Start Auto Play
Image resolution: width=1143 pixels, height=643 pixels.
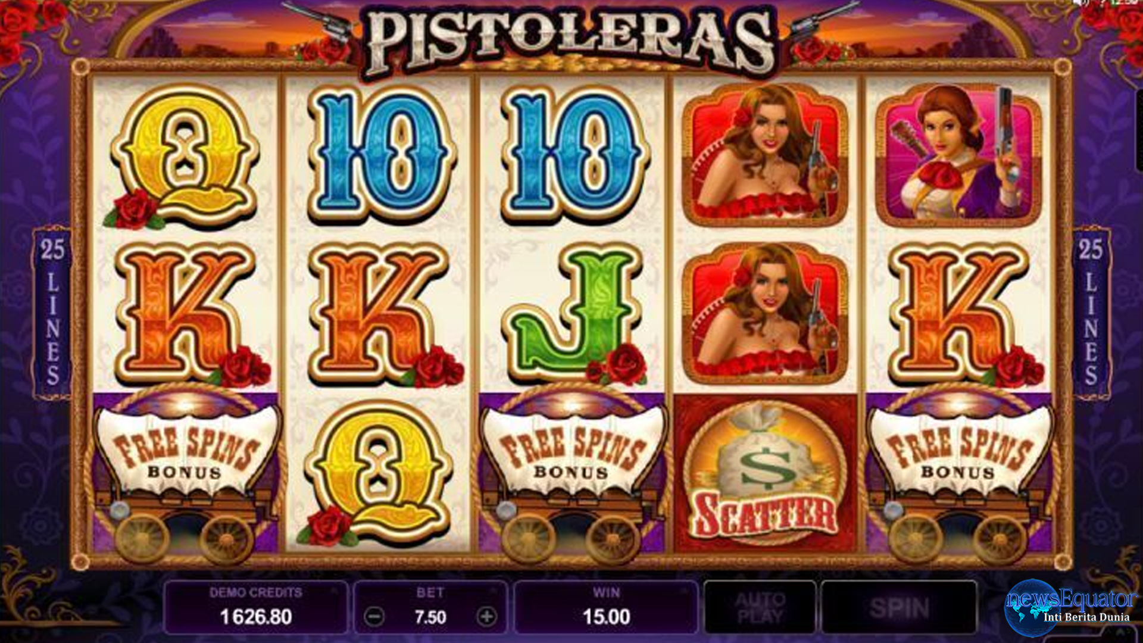pos(760,608)
